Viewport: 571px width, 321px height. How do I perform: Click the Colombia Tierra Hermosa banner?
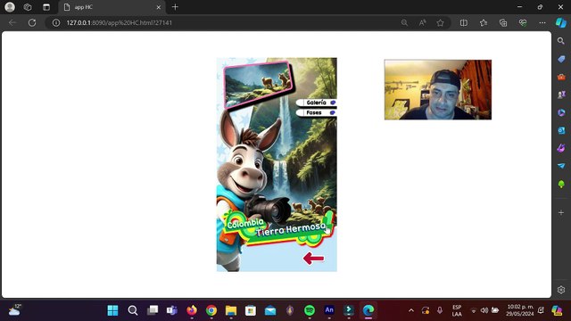(278, 228)
